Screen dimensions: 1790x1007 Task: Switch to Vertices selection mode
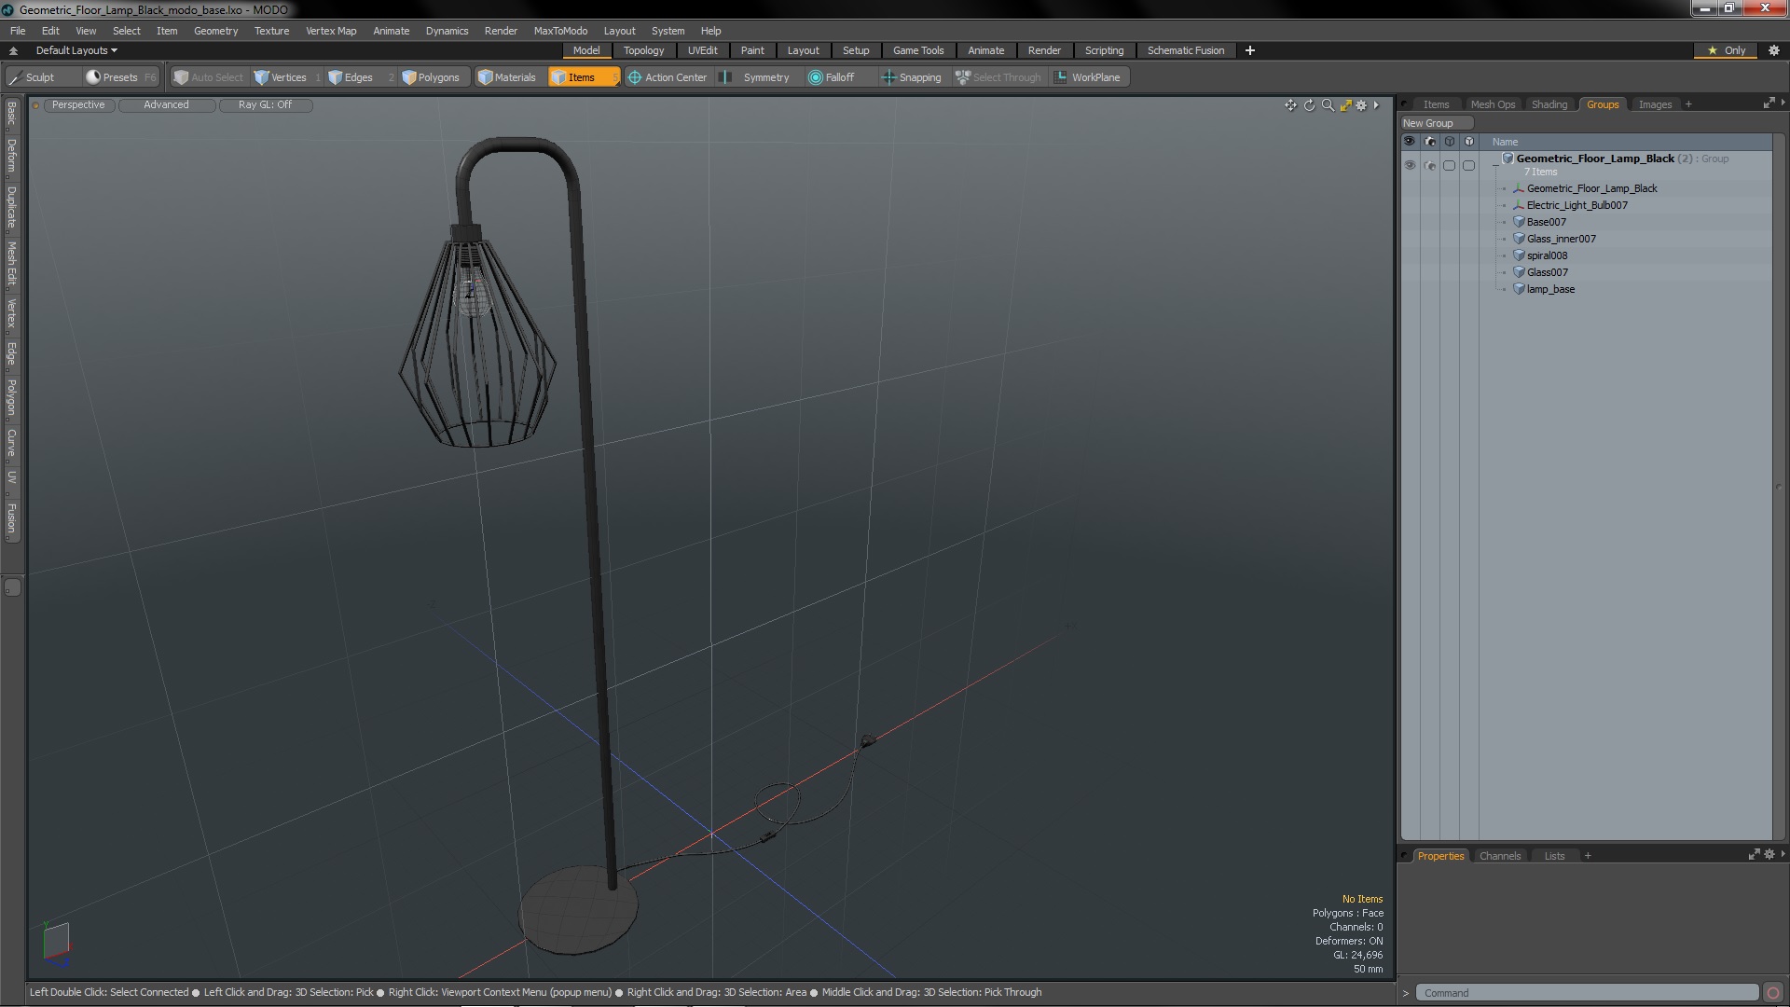[x=288, y=77]
